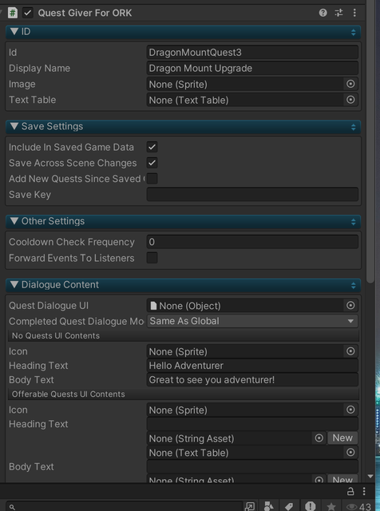The height and width of the screenshot is (511, 380).
Task: Open component presets slider icon
Action: tap(338, 13)
